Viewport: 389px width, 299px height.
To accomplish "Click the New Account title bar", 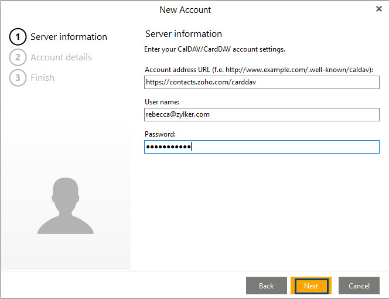I will 185,10.
